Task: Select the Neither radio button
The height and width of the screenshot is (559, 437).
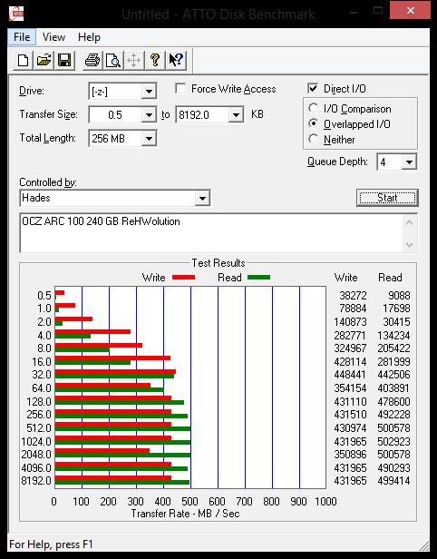Action: click(313, 139)
